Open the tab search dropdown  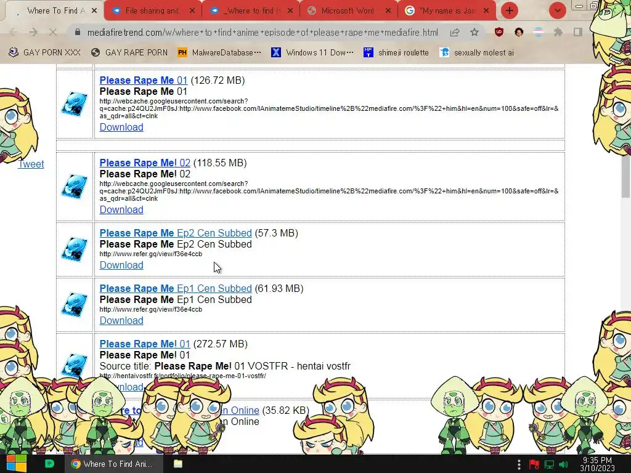pyautogui.click(x=557, y=10)
